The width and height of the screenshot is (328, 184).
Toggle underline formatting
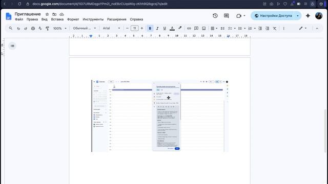pos(165,29)
